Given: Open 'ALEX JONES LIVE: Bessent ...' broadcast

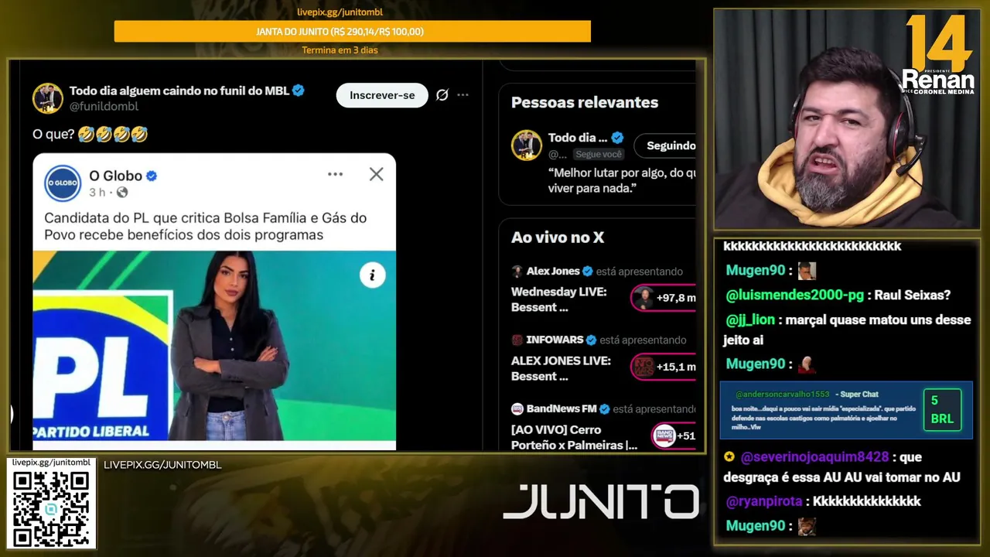Looking at the screenshot, I should pyautogui.click(x=561, y=368).
